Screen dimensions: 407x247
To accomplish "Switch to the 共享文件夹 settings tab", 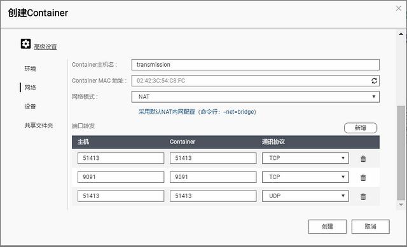I will (x=39, y=126).
